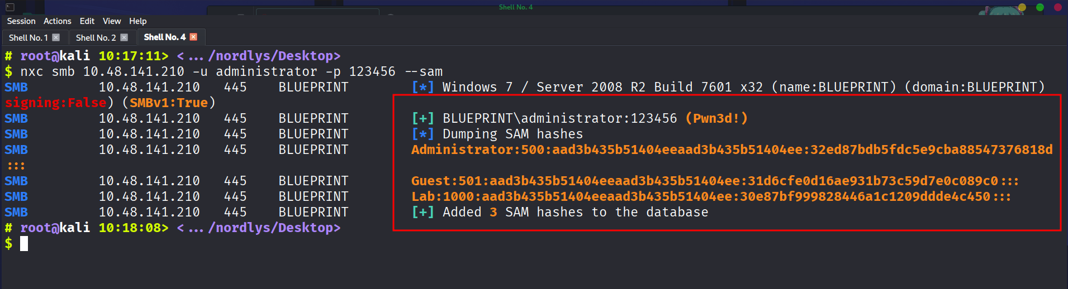1068x289 pixels.
Task: Click the Guest:501 hash line
Action: [715, 181]
